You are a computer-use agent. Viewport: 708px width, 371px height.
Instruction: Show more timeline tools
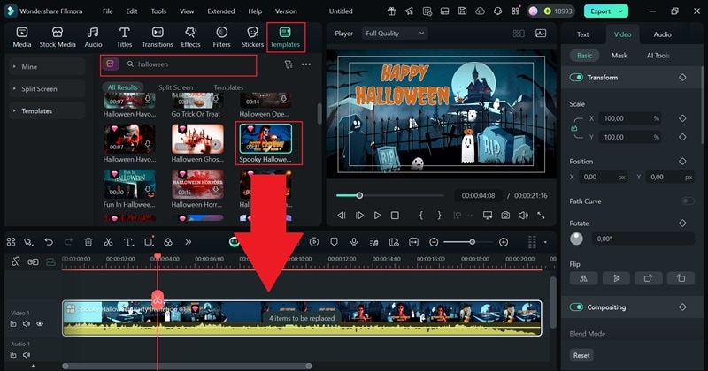click(x=188, y=242)
